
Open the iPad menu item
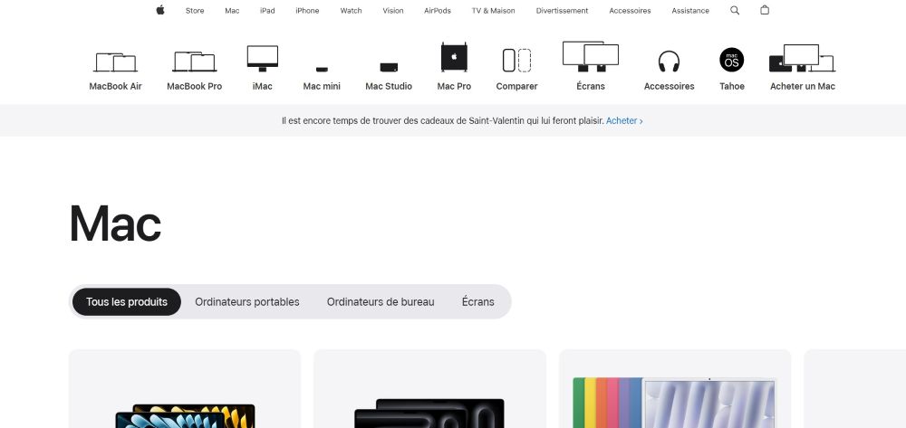tap(267, 10)
